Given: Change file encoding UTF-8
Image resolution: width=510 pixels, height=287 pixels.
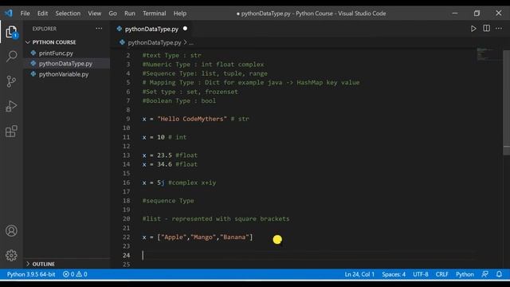Looking at the screenshot, I should tap(421, 274).
